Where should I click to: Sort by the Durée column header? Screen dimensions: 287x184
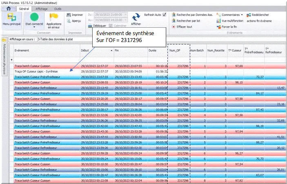pos(158,51)
